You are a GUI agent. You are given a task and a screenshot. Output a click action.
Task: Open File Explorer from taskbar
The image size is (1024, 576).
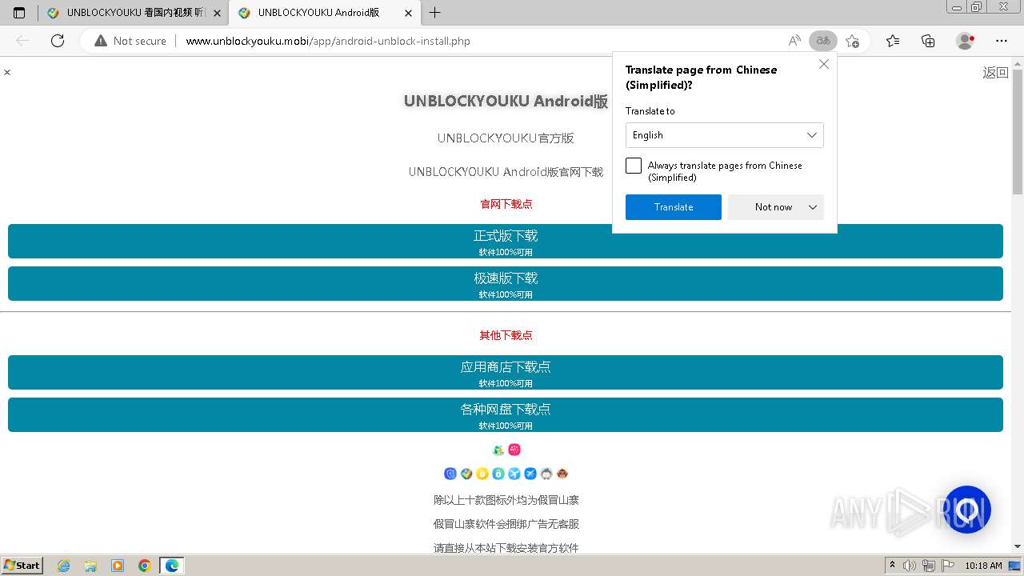pos(90,566)
